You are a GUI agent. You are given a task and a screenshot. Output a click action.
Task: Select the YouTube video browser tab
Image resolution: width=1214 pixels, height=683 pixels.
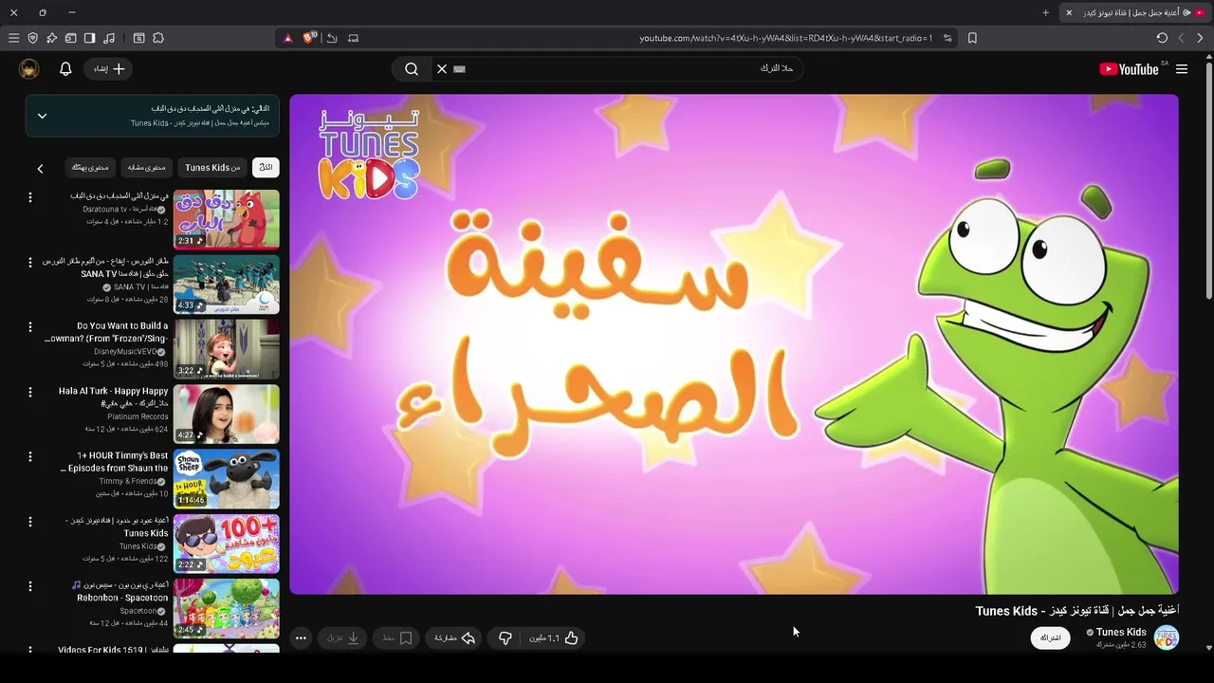point(1136,12)
